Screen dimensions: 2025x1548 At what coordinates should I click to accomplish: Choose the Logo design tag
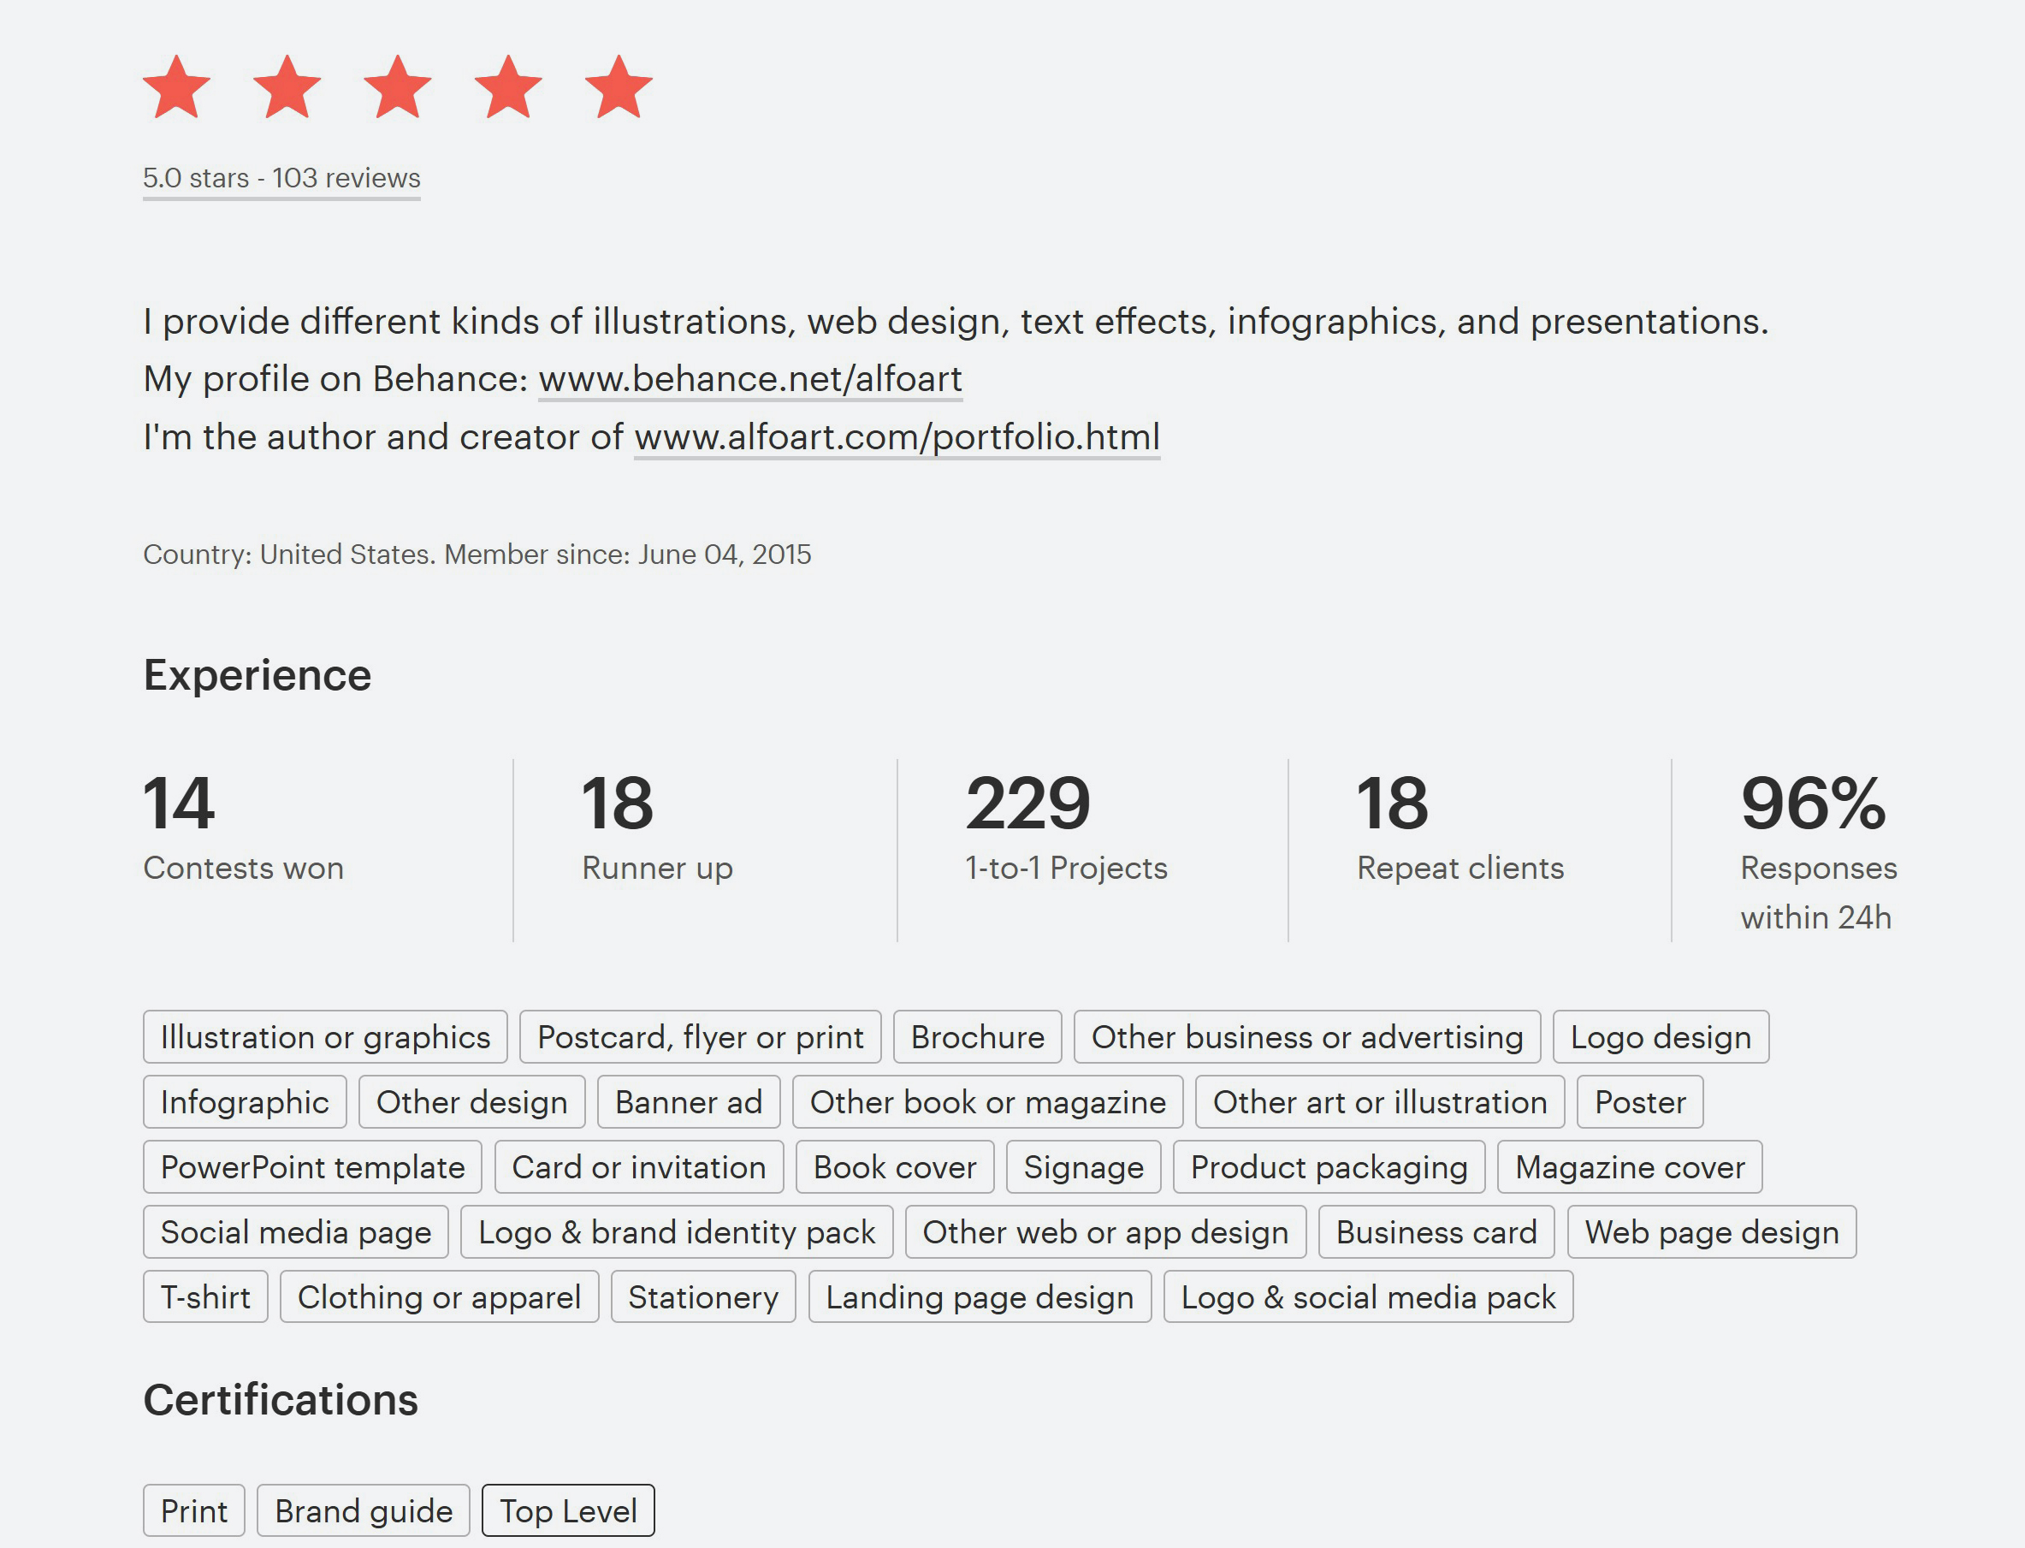point(1661,1036)
